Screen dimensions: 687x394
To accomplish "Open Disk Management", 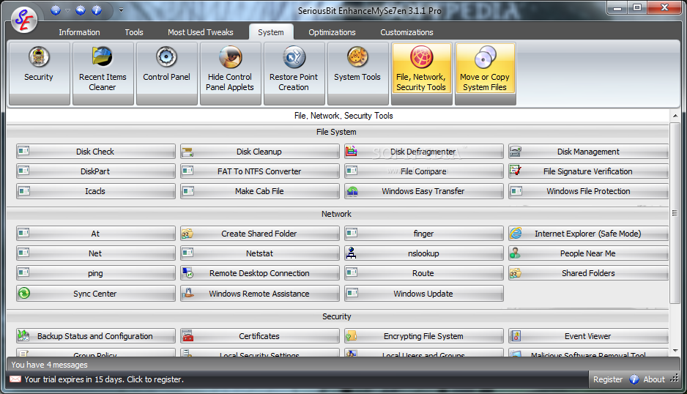I will point(588,152).
